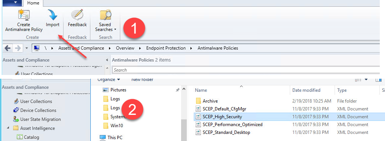Click the forward navigation arrow
The image size is (385, 141).
(18, 48)
